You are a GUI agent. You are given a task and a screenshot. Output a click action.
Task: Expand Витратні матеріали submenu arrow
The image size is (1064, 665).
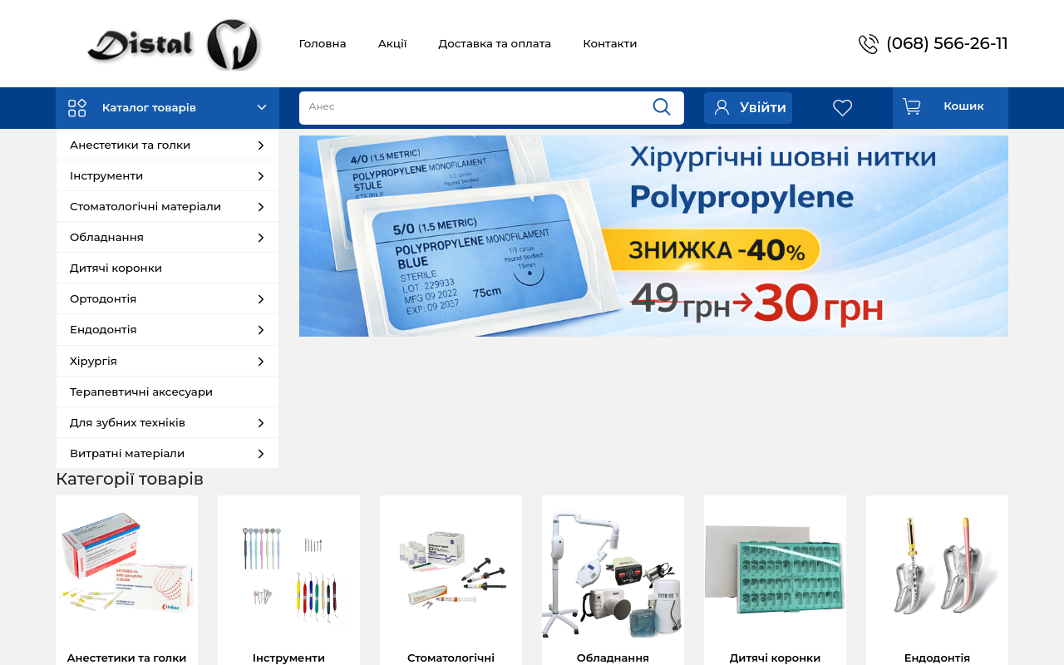click(261, 454)
